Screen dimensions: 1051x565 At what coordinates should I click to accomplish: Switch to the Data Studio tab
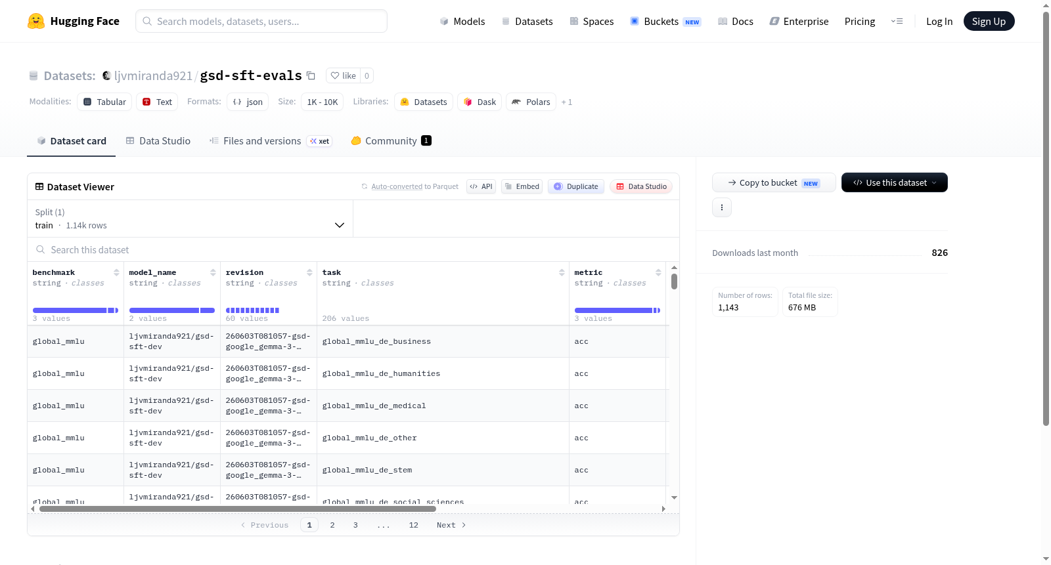coord(158,141)
